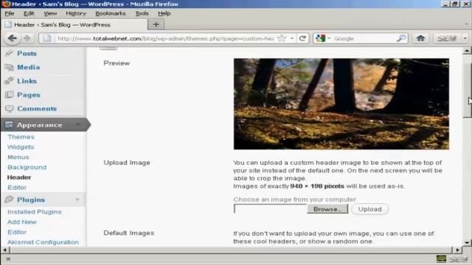Click the Browse... button

[x=327, y=209]
